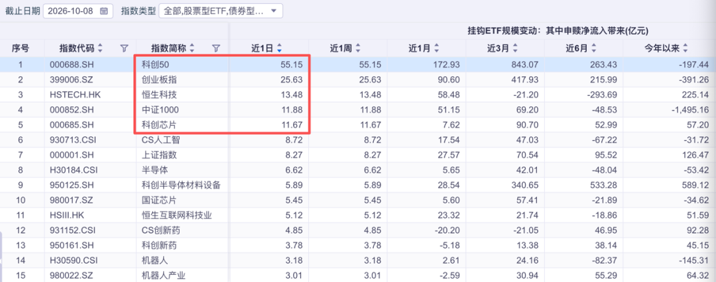Sort by 指数简称 column arrows

coord(192,48)
